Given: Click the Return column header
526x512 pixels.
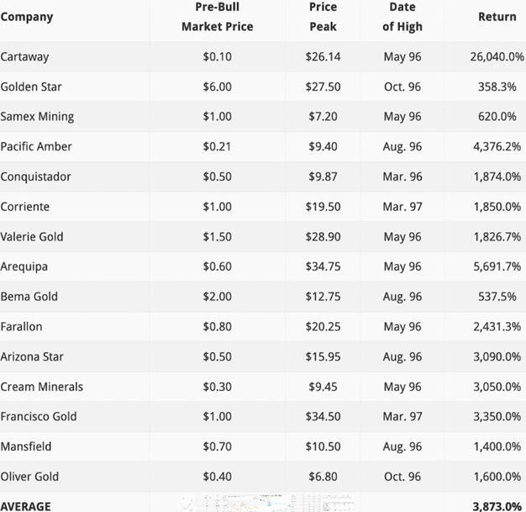Looking at the screenshot, I should pyautogui.click(x=497, y=17).
